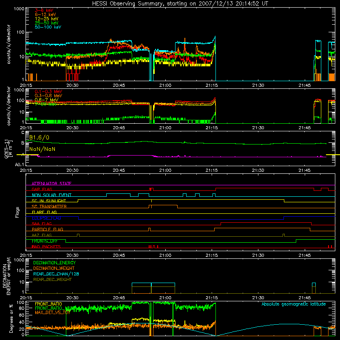The width and height of the screenshot is (340, 340).
Task: Click the GAP_FLAG label
Action: (x=42, y=189)
